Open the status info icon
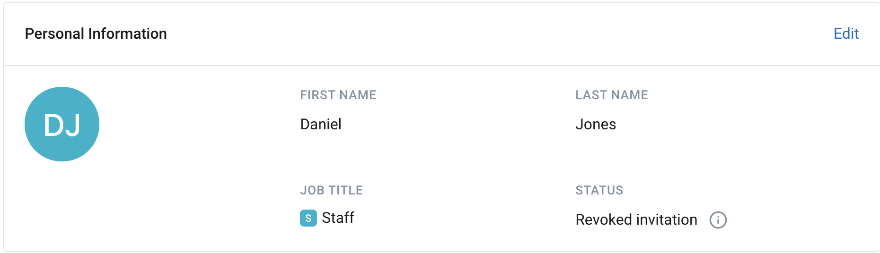This screenshot has width=880, height=253. tap(718, 220)
